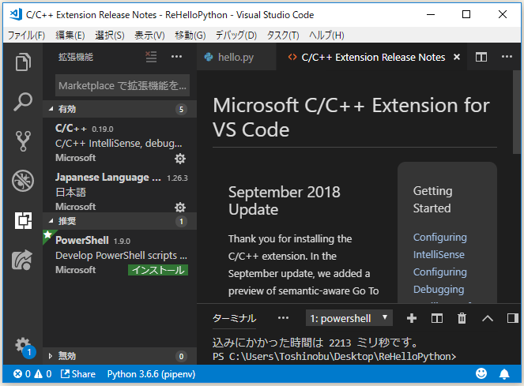Screen dimensions: 524x386
Task: Select the Japanese Language Pack extension entry
Action: tap(119, 191)
